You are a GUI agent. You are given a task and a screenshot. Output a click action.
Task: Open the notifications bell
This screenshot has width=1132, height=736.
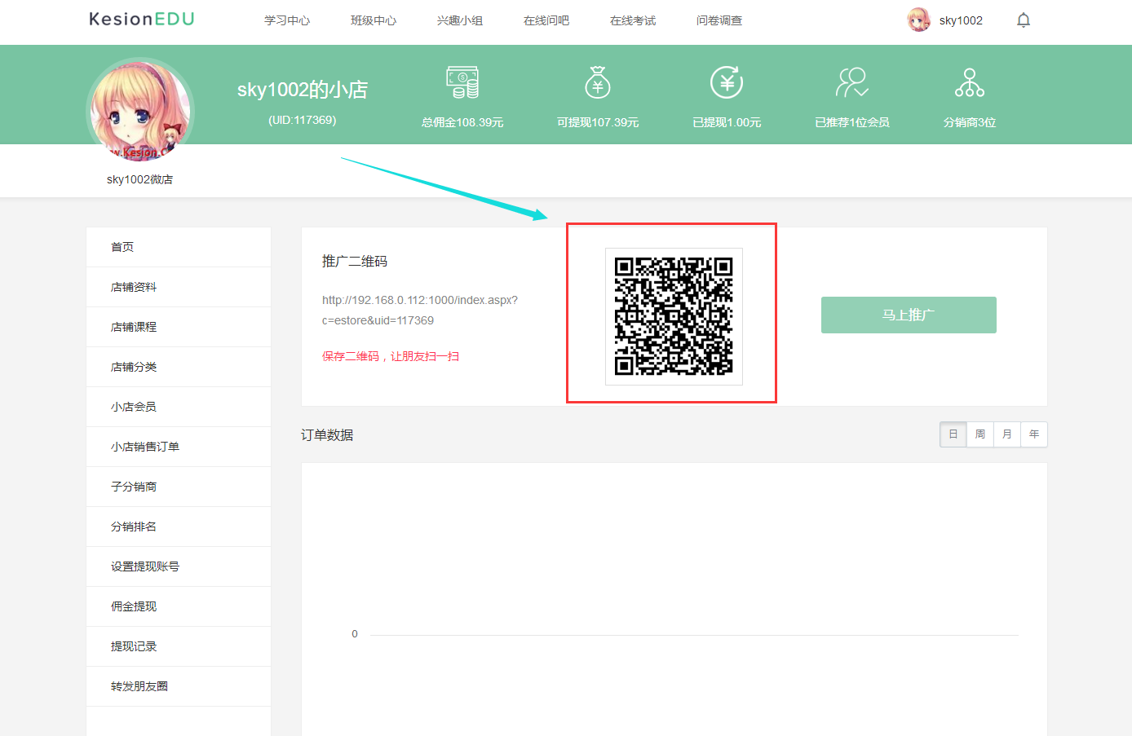pos(1024,20)
